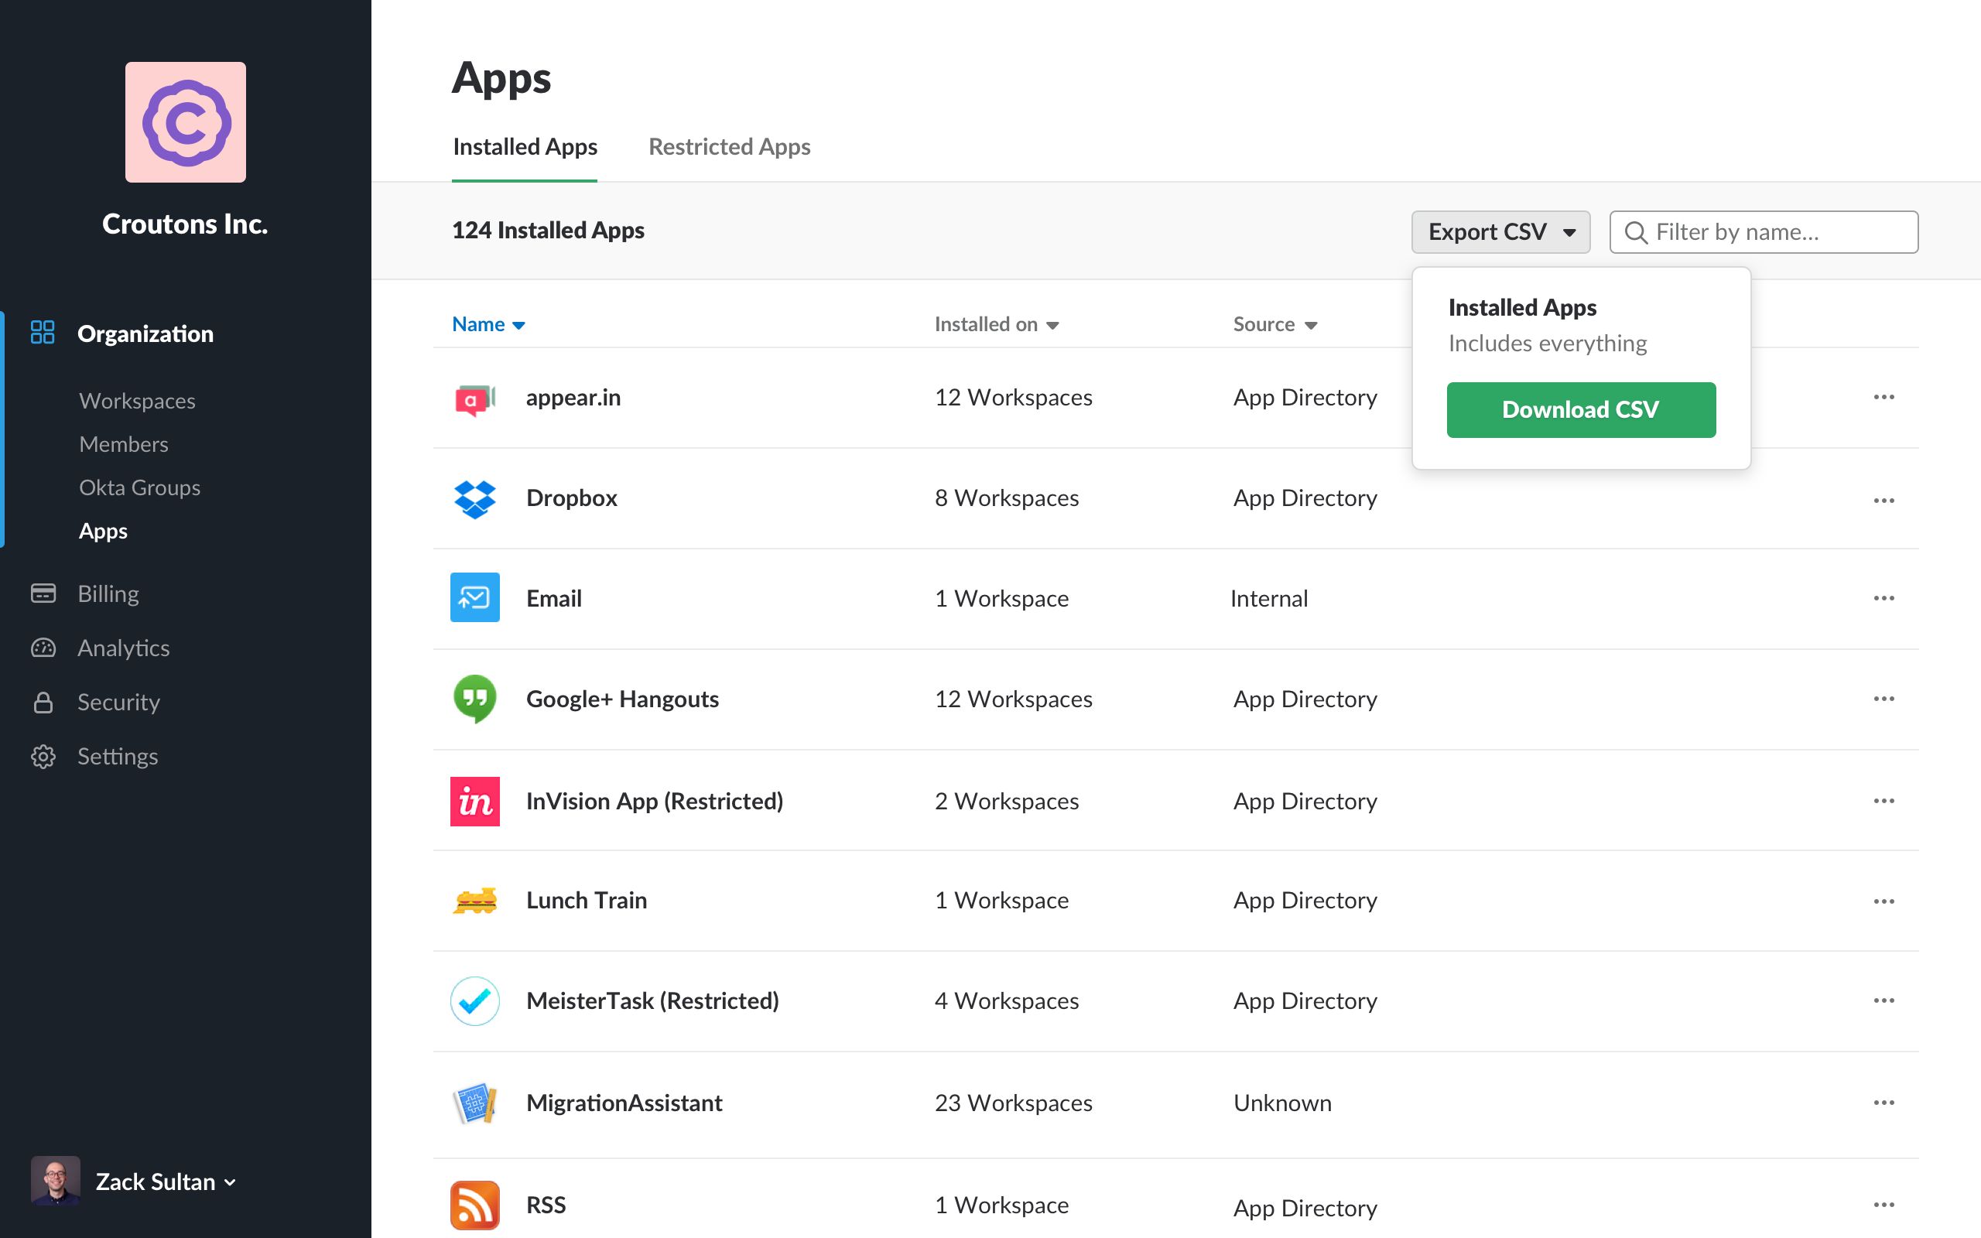The width and height of the screenshot is (1981, 1238).
Task: Go to Members in sidebar
Action: (124, 444)
